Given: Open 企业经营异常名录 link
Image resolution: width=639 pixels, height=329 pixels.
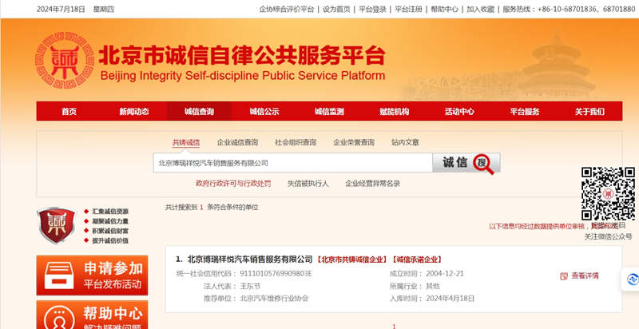Looking at the screenshot, I should pos(373,184).
